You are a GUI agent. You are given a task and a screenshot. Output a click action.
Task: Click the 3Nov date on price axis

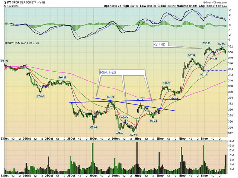pos(160,139)
